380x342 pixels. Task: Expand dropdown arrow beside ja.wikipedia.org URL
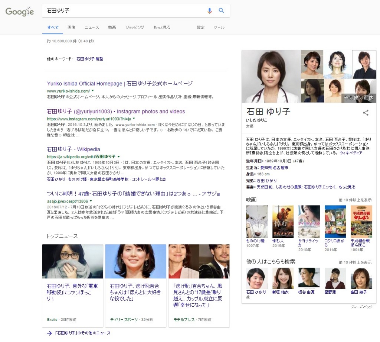(x=118, y=157)
